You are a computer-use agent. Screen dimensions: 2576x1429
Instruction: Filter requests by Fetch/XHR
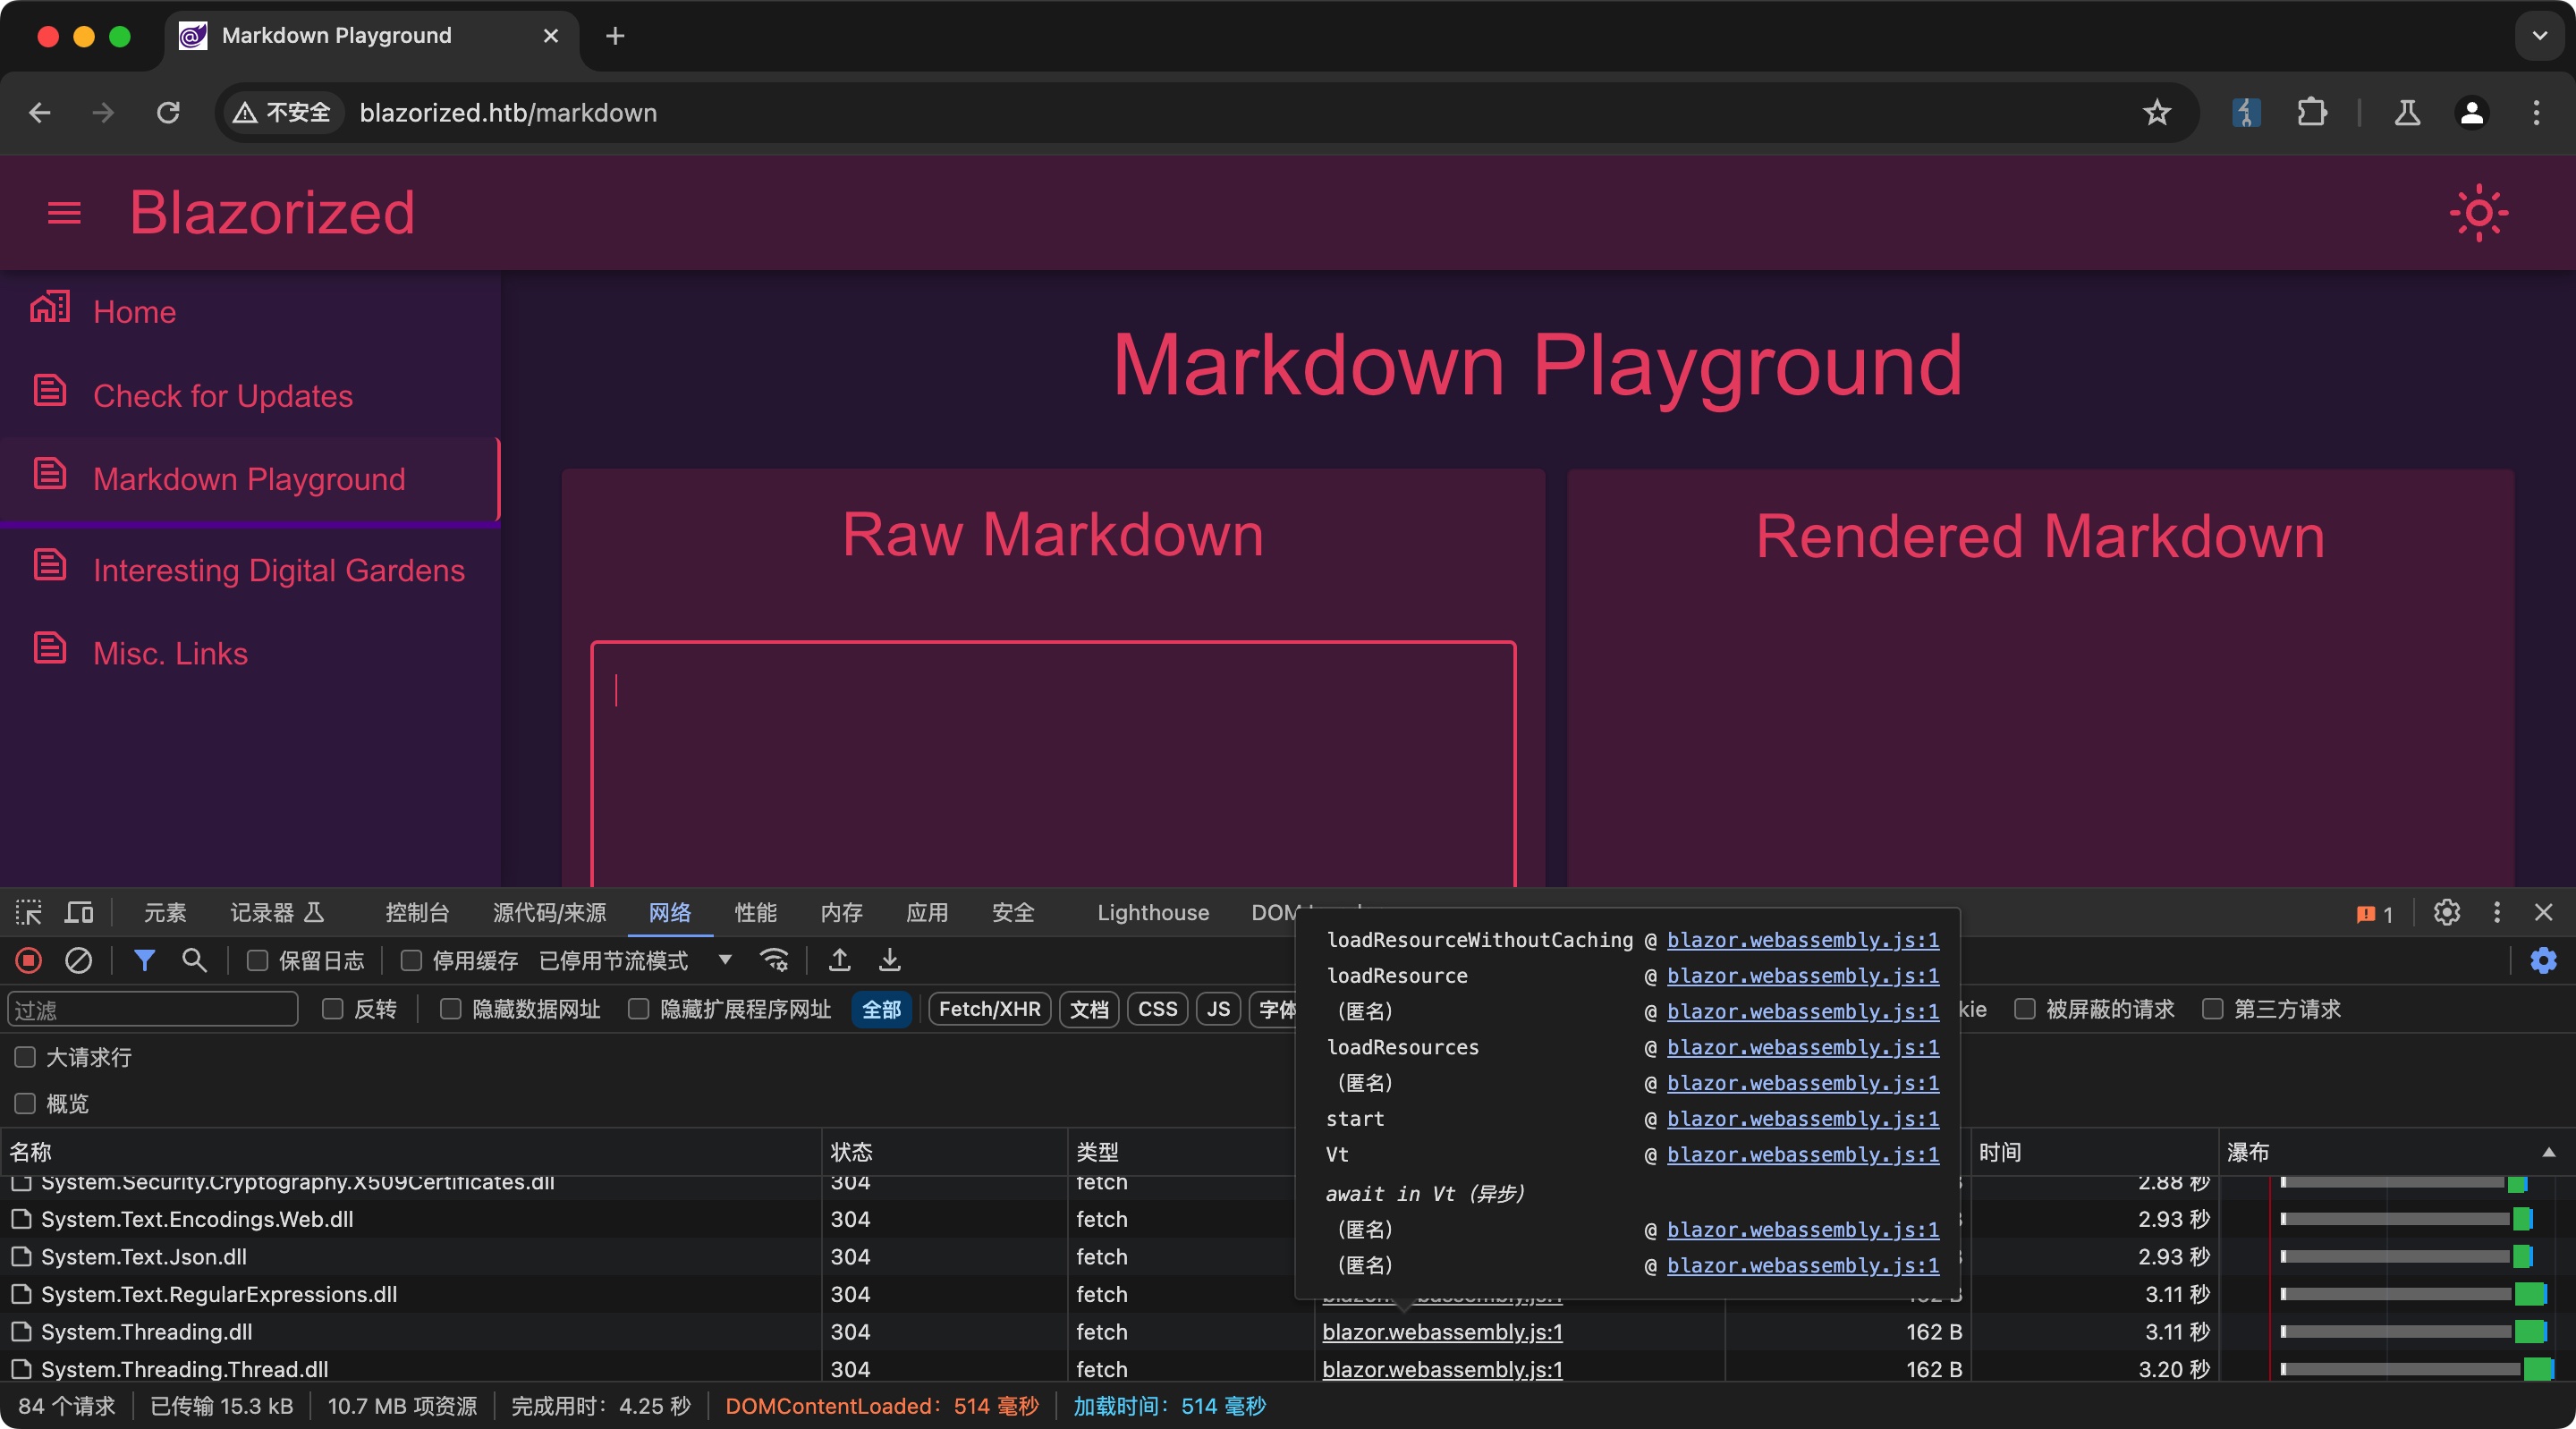click(x=989, y=1009)
